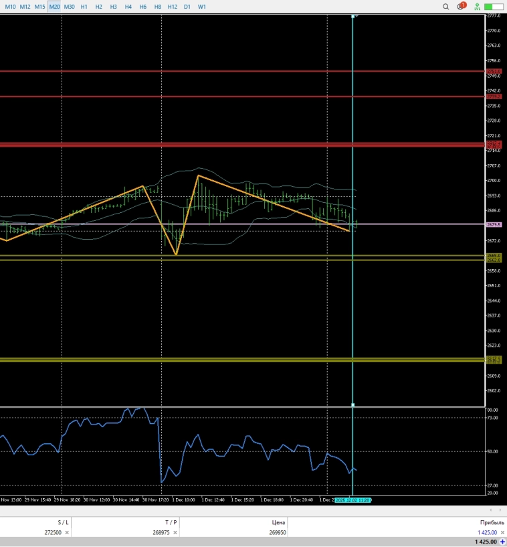Click the left scroll arrow above trade table
The height and width of the screenshot is (547, 507).
[x=491, y=510]
